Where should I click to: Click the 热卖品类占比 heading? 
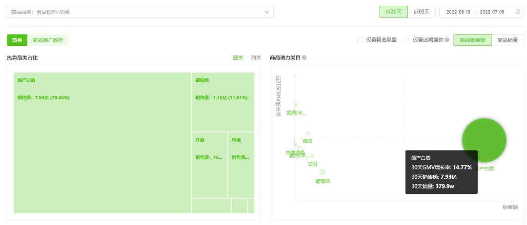pyautogui.click(x=22, y=57)
